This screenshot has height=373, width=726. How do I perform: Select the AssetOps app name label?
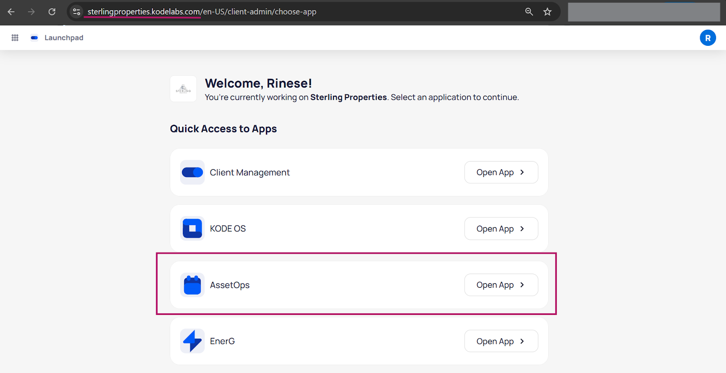230,285
